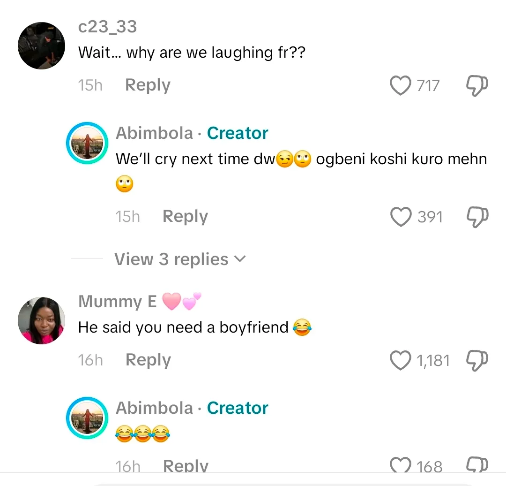Viewport: 506px width, 486px height.
Task: Reply to Mummy E's comment
Action: 148,360
